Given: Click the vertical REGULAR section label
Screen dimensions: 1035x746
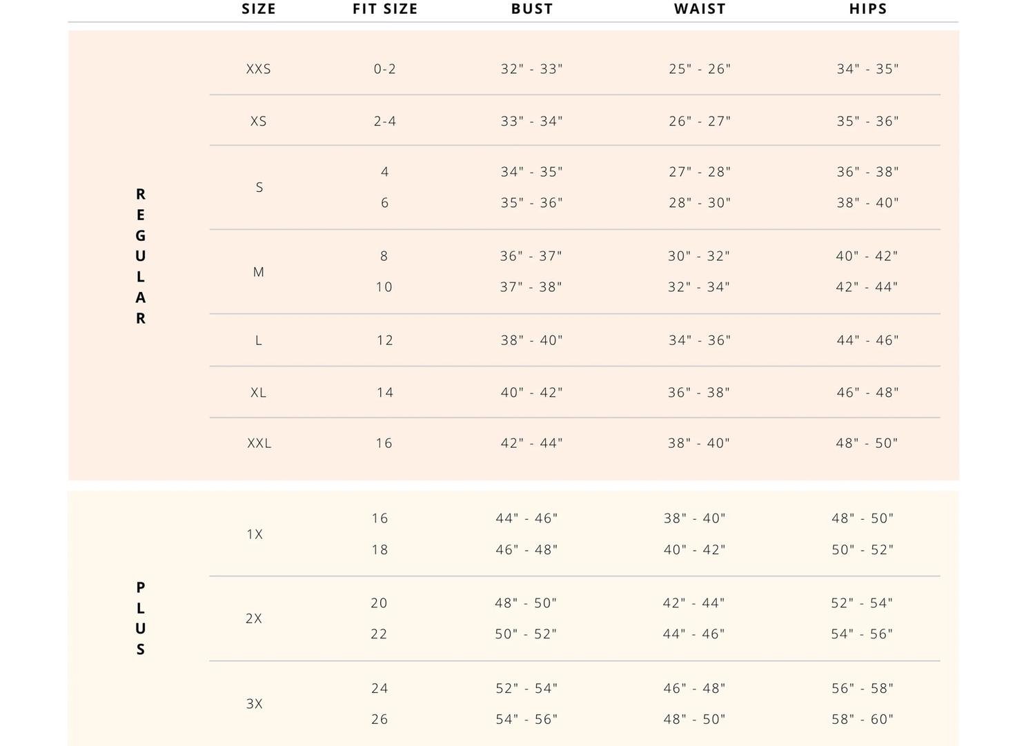Looking at the screenshot, I should click(141, 256).
